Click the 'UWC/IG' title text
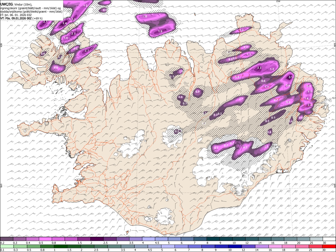Image resolution: width=336 pixels, height=252 pixels. click(6, 4)
